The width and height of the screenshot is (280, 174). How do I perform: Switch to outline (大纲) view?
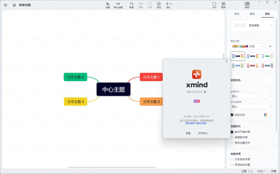(x=273, y=171)
